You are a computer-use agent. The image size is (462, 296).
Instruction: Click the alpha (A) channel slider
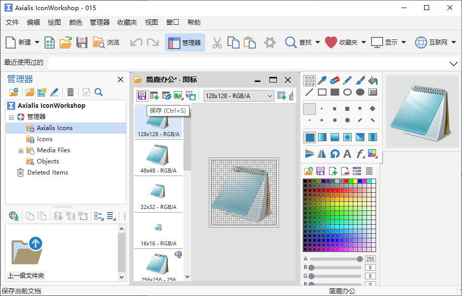click(336, 259)
